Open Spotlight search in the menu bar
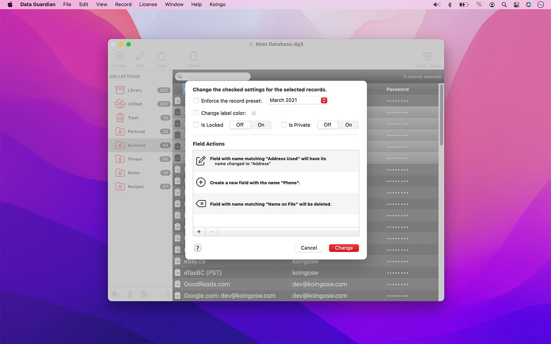 504,5
